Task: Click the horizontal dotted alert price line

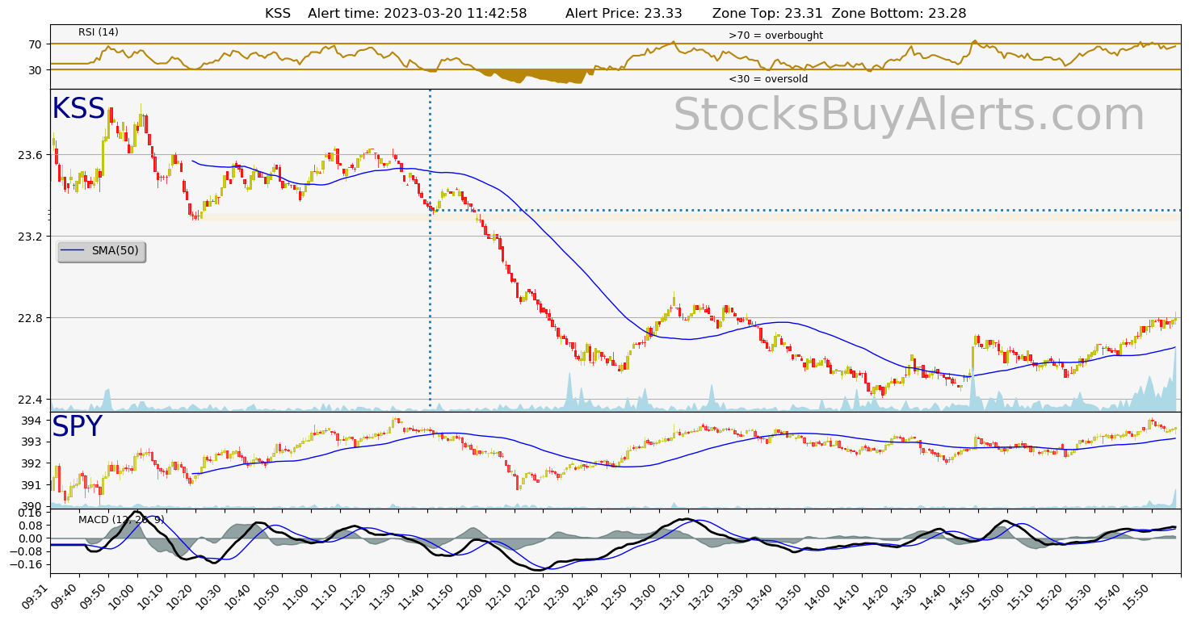Action: click(x=805, y=210)
